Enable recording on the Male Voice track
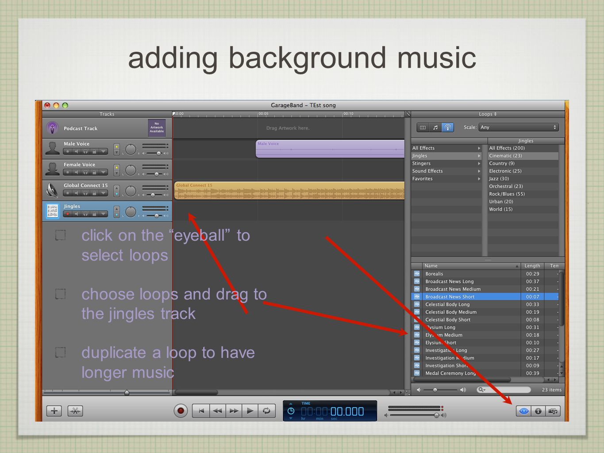The image size is (604, 453). tap(68, 152)
